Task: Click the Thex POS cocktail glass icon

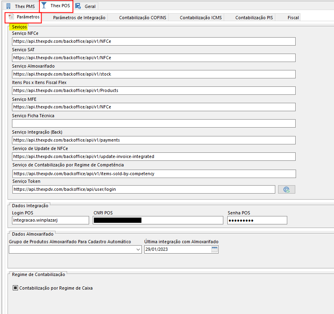Action: click(44, 5)
